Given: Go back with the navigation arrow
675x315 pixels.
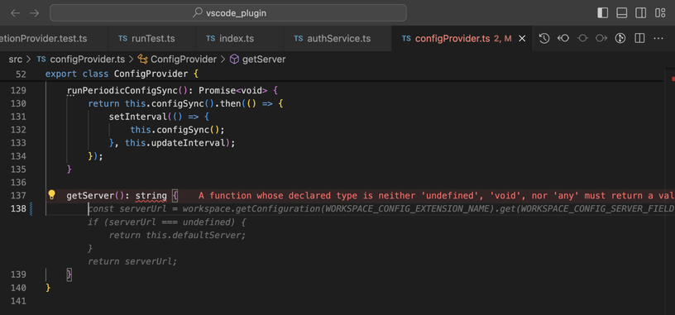Looking at the screenshot, I should coord(15,13).
